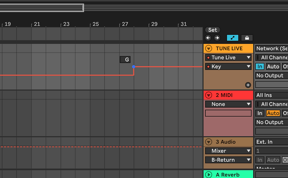288x178 pixels.
Task: Set 3 Audio monitor to Auto
Action: pyautogui.click(x=273, y=160)
